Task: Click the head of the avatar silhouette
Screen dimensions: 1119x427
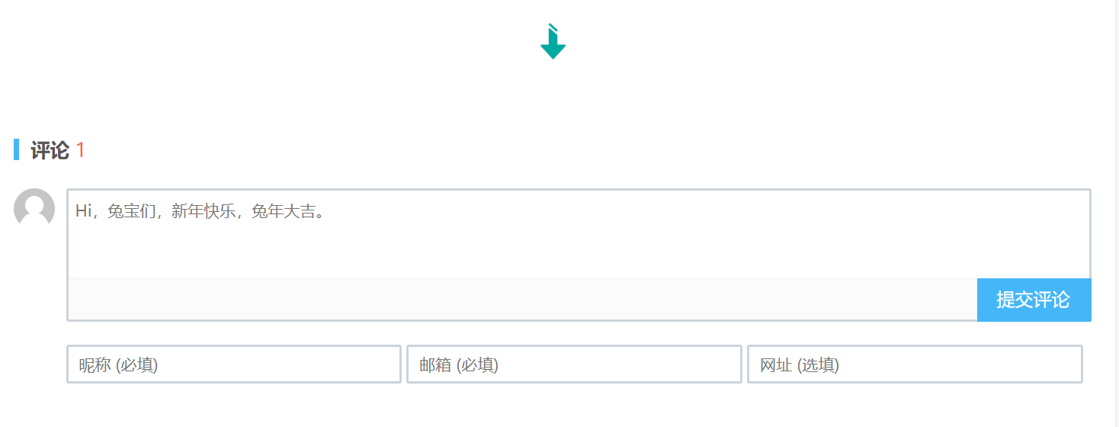Action: (34, 204)
